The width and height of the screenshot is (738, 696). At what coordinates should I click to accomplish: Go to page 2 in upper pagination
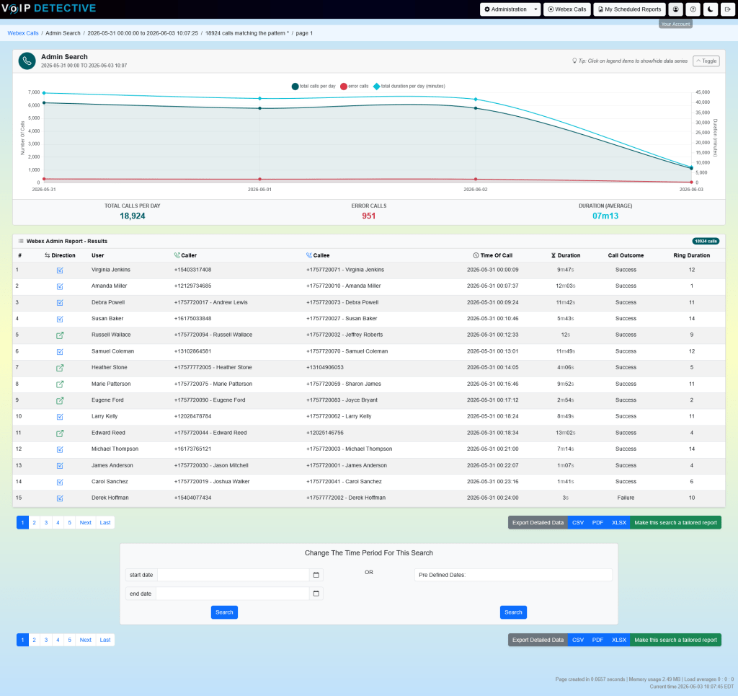[34, 523]
